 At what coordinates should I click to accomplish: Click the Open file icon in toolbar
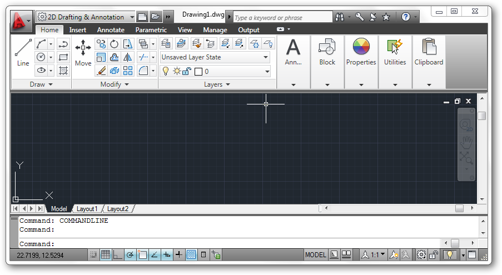pyautogui.click(x=155, y=17)
